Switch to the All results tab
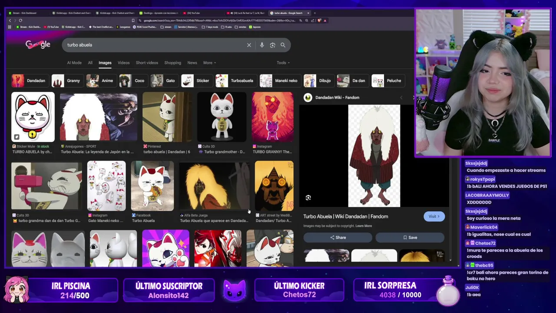Screen dimensions: 556x313 [x=90, y=63]
